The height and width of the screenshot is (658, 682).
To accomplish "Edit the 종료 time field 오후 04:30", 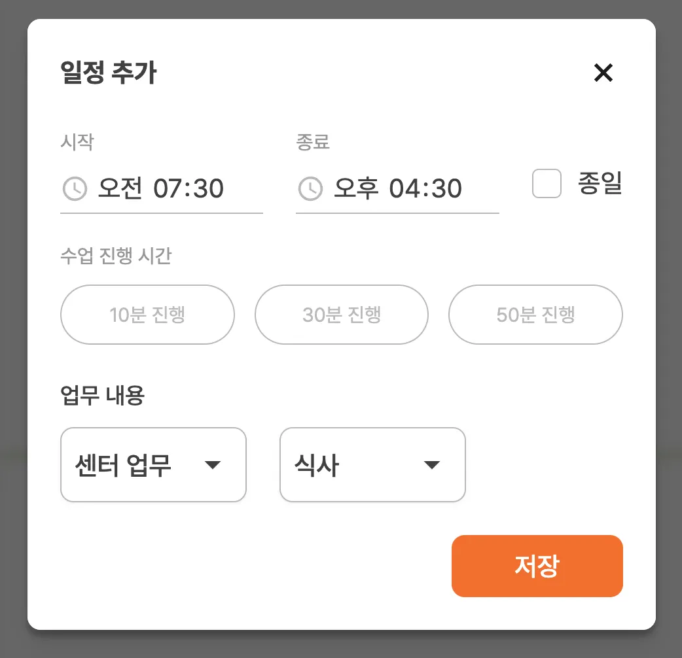I will 398,189.
